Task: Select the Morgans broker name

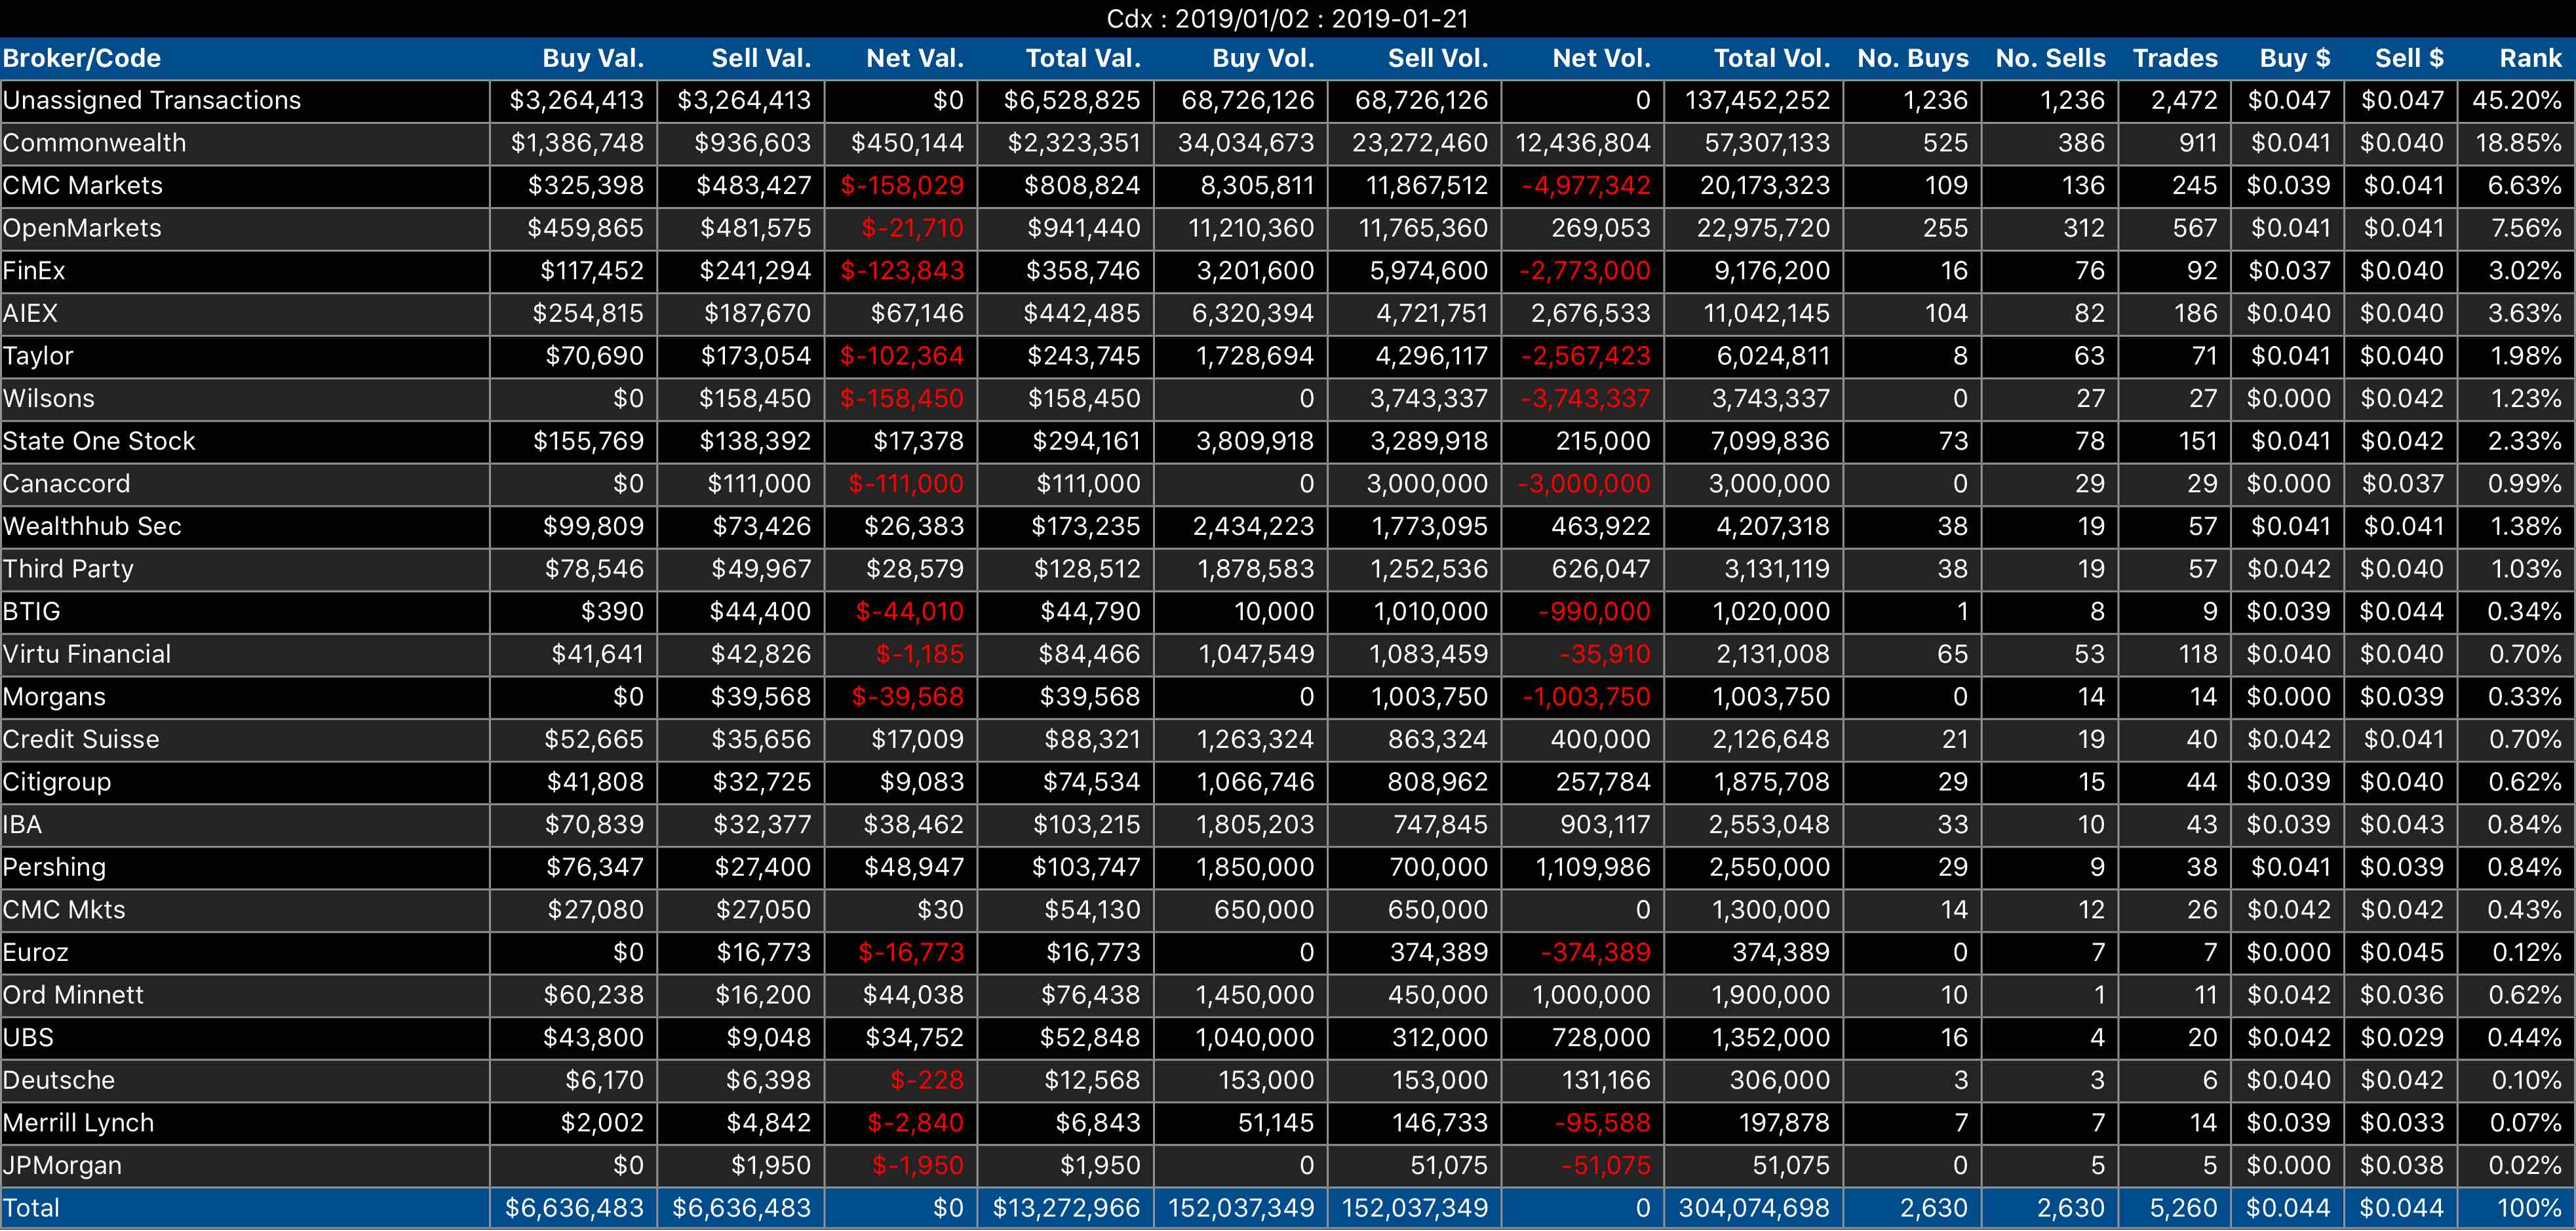Action: tap(54, 697)
